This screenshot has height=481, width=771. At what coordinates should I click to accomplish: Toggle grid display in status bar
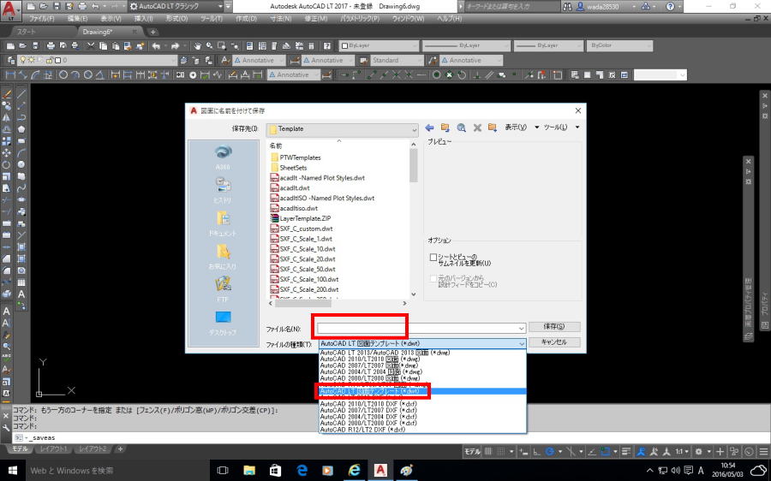488,452
